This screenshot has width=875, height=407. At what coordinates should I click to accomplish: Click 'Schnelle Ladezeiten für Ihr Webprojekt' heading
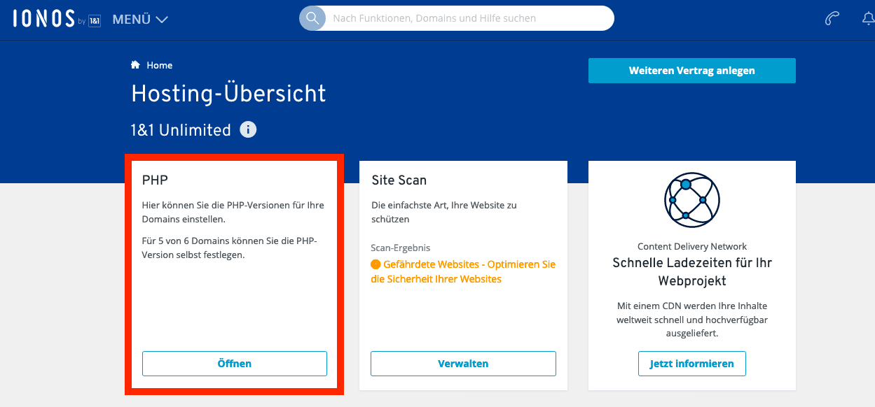click(x=692, y=272)
